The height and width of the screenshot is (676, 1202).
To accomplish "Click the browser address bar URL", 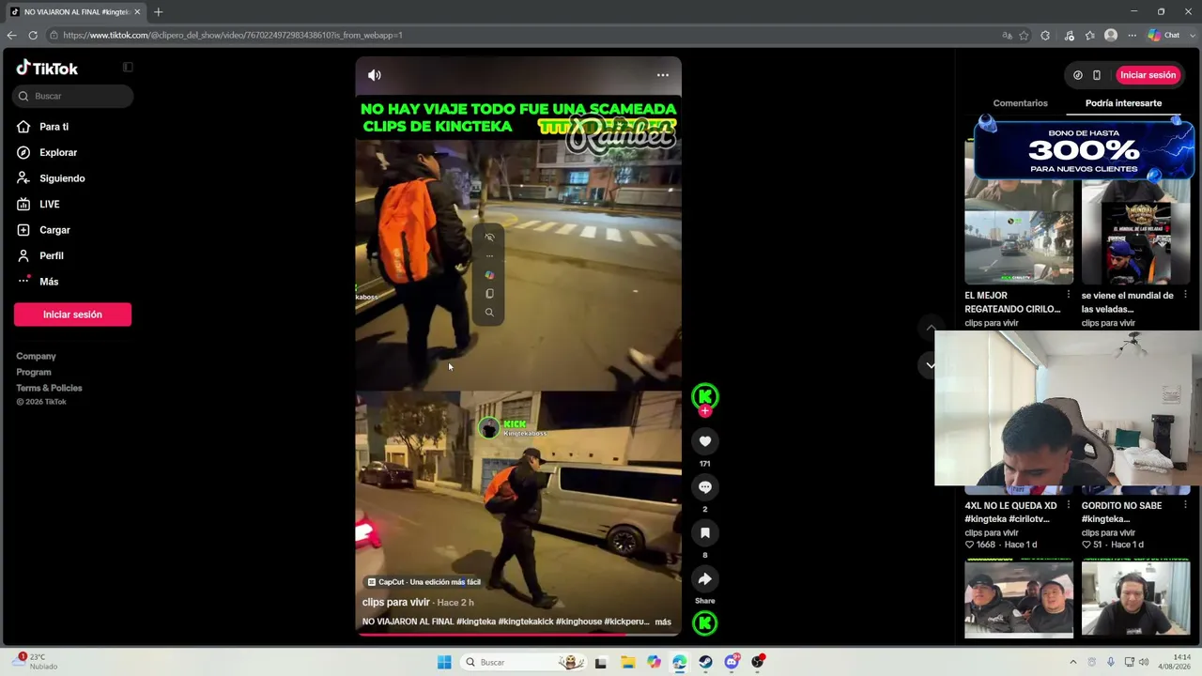I will click(233, 35).
